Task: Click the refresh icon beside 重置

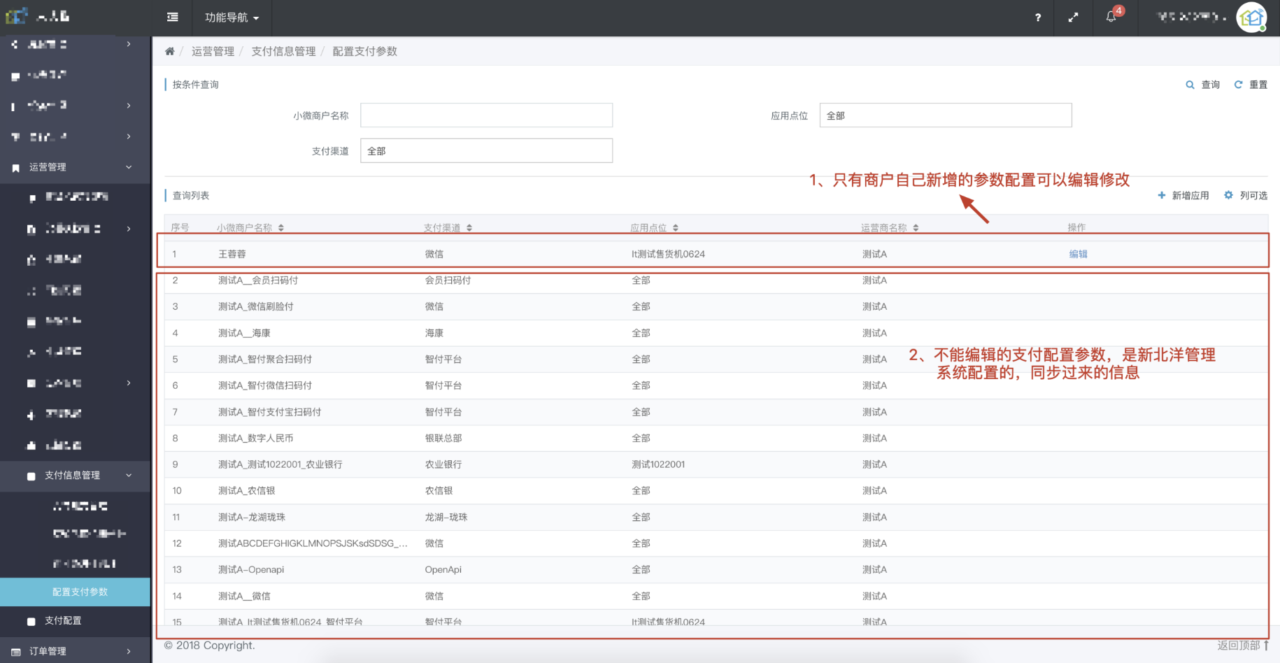Action: pyautogui.click(x=1238, y=85)
